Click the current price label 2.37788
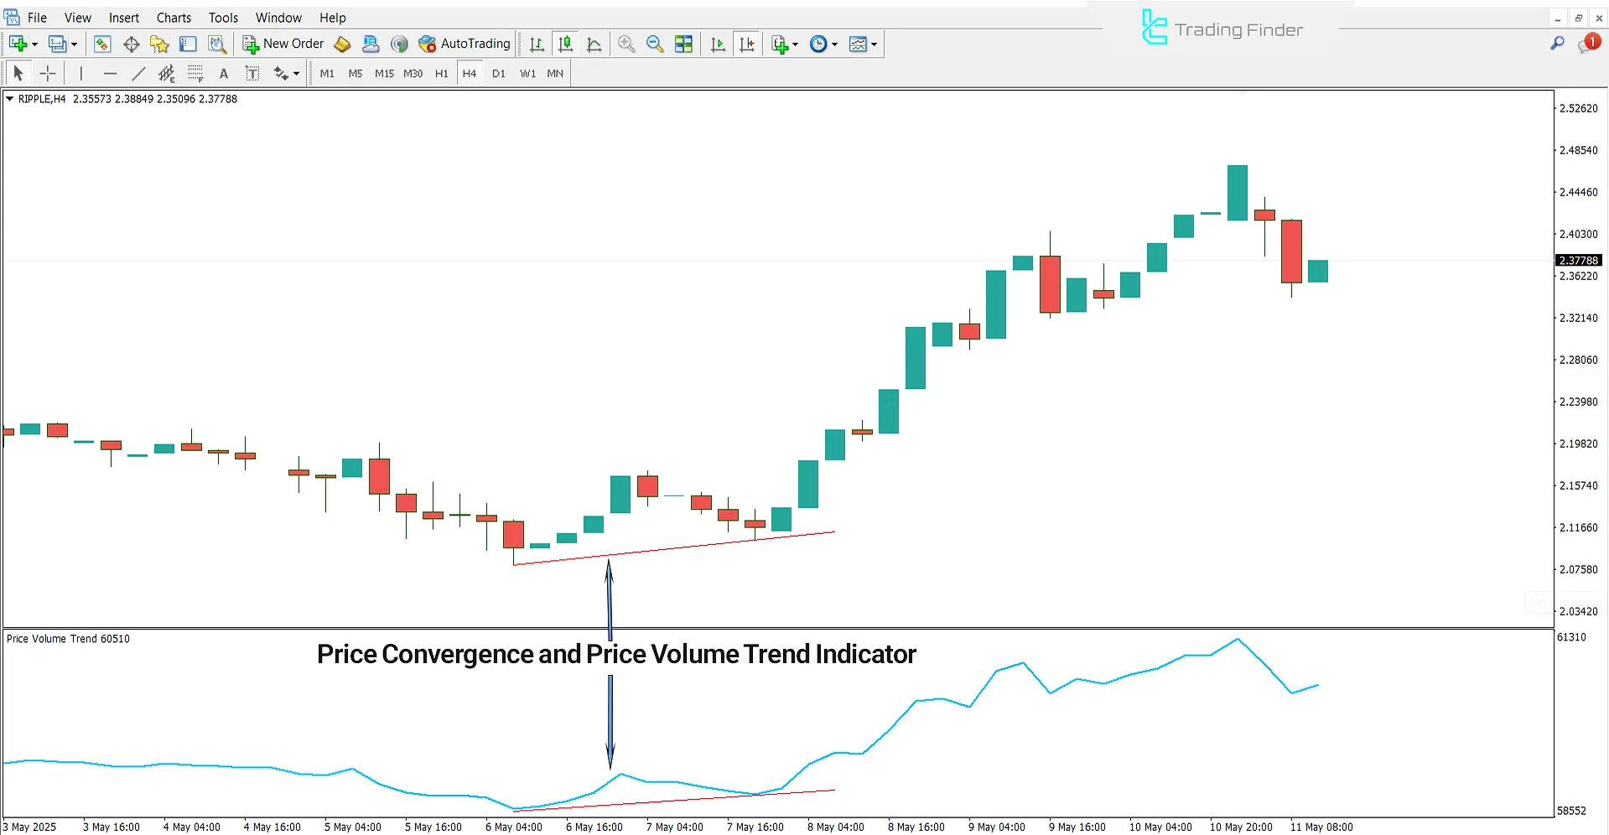 pos(1578,260)
